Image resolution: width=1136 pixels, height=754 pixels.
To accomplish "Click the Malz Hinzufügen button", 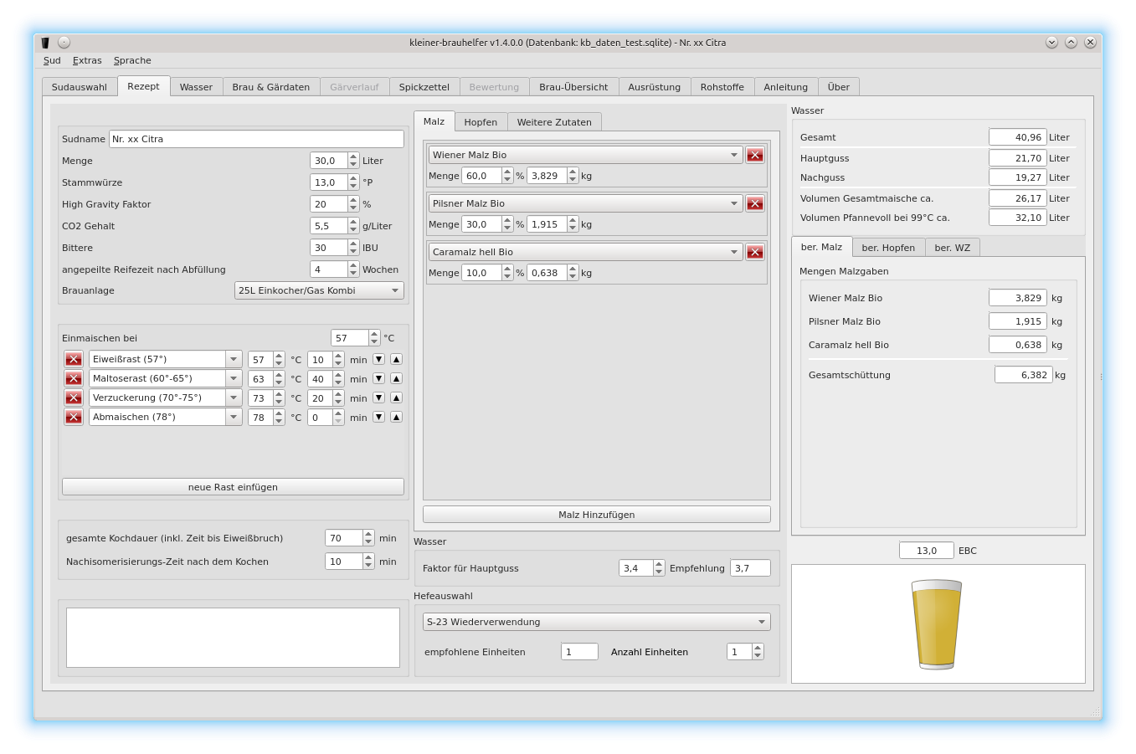I will tap(596, 515).
